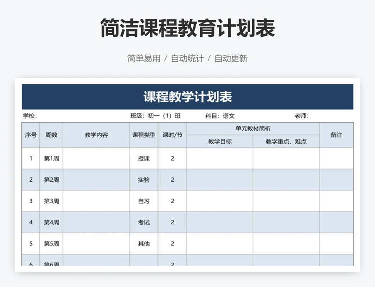
Task: Click the 教学目标 sub-header
Action: coord(220,141)
